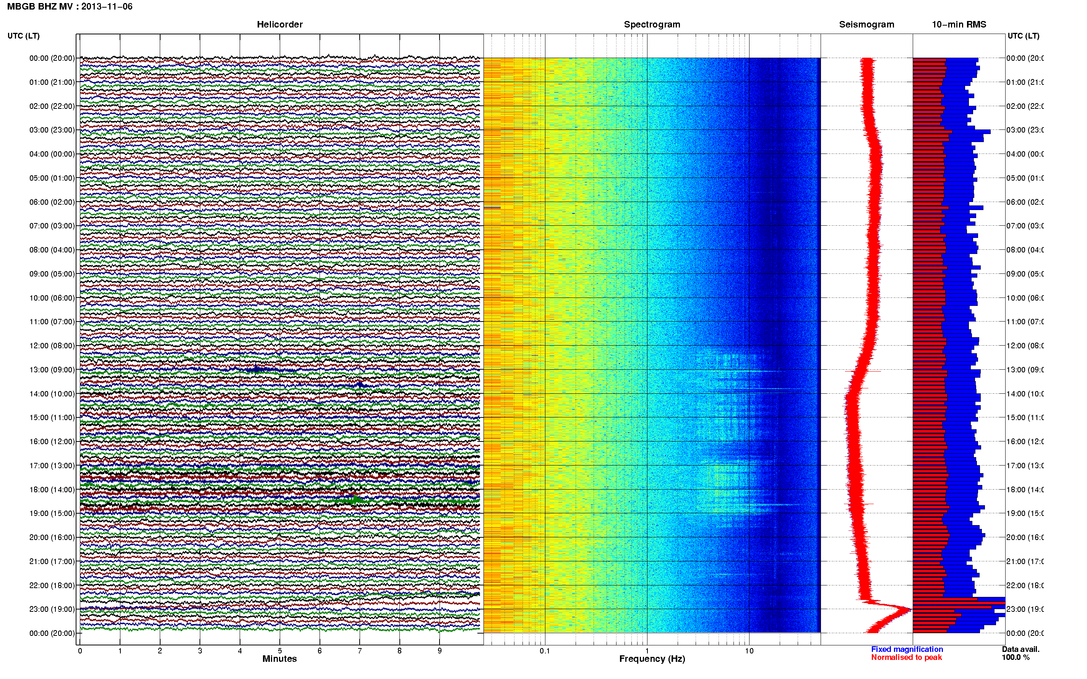1087x679 pixels.
Task: Click the left '20:00 (16:00)' time label
Action: pyautogui.click(x=52, y=537)
